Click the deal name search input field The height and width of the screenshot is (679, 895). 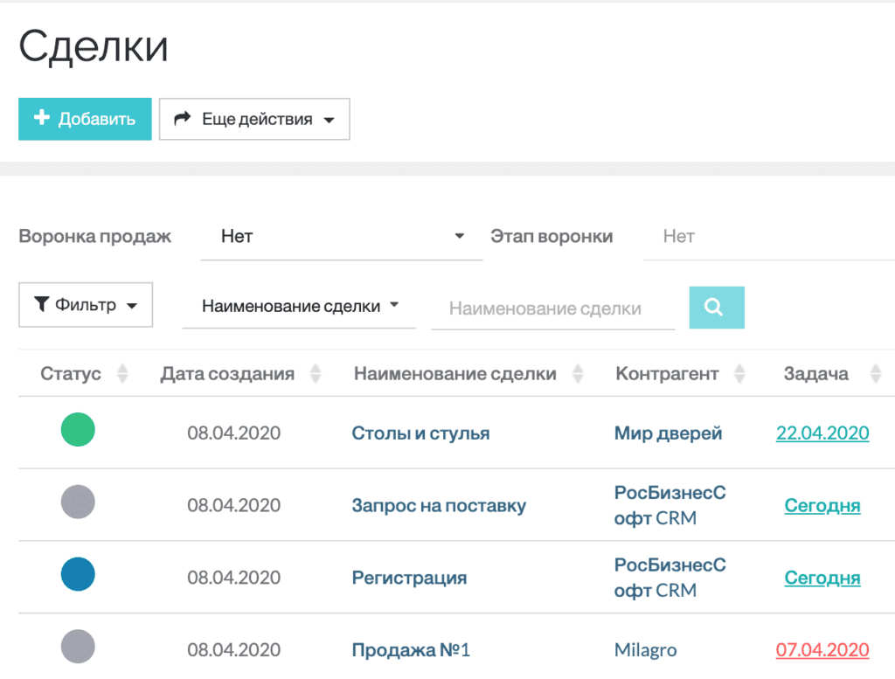552,307
